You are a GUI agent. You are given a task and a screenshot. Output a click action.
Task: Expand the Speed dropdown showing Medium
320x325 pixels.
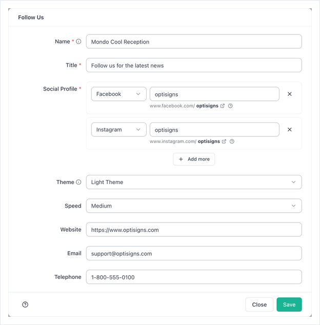click(x=194, y=206)
